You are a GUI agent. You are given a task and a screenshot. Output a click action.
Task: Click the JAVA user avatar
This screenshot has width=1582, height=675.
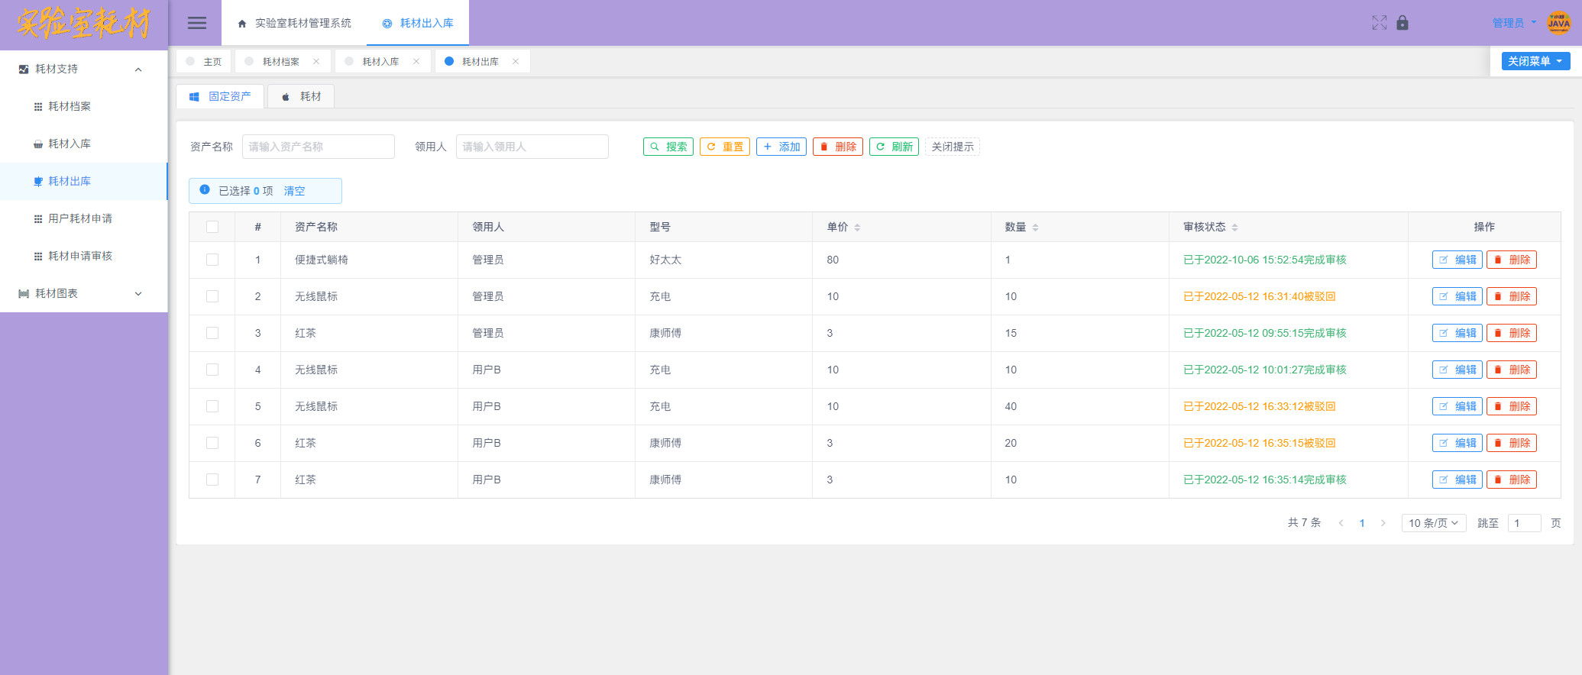pyautogui.click(x=1558, y=23)
